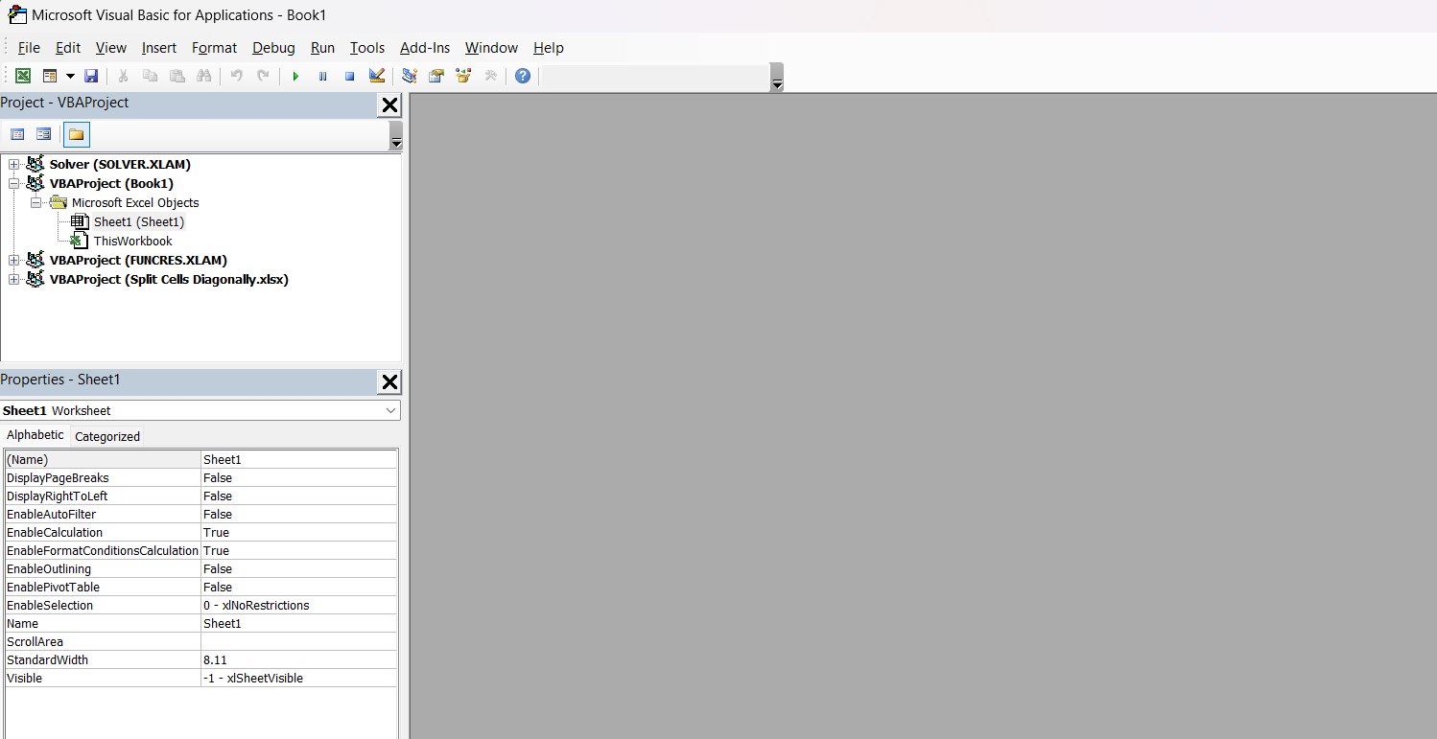Click the EnableAutoFilter False value
This screenshot has height=739, width=1437.
click(298, 514)
